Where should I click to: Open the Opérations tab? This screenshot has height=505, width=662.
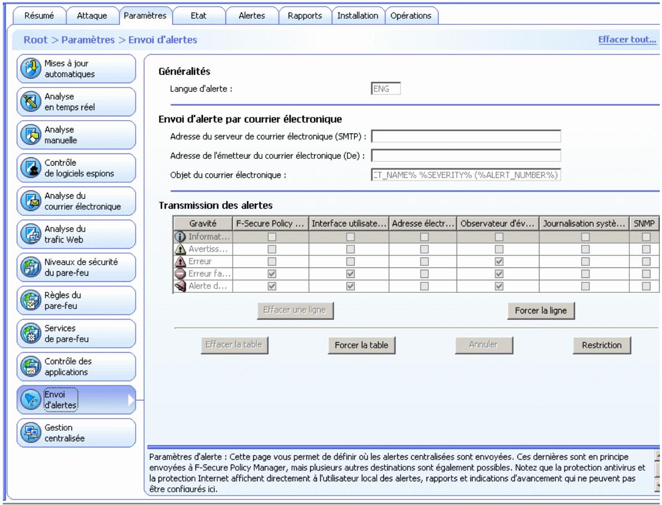[411, 16]
